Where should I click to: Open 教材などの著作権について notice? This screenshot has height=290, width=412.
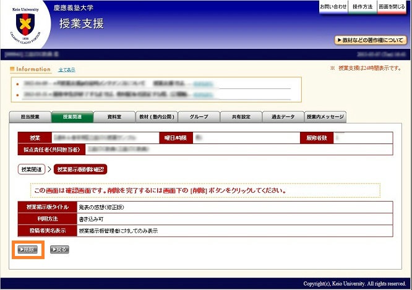370,40
